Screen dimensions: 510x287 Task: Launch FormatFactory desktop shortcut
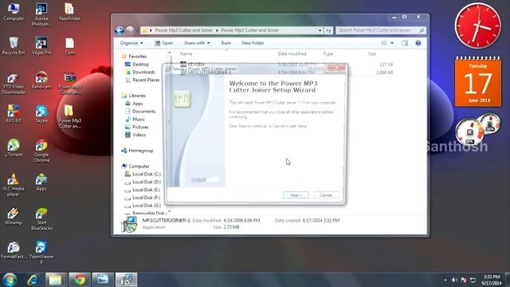point(14,250)
